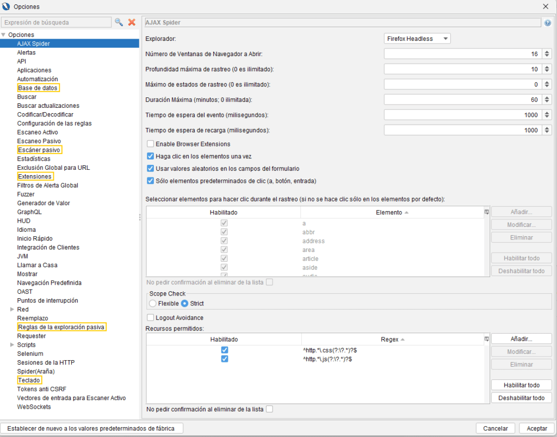Select the Flexible scope check option

click(x=153, y=303)
